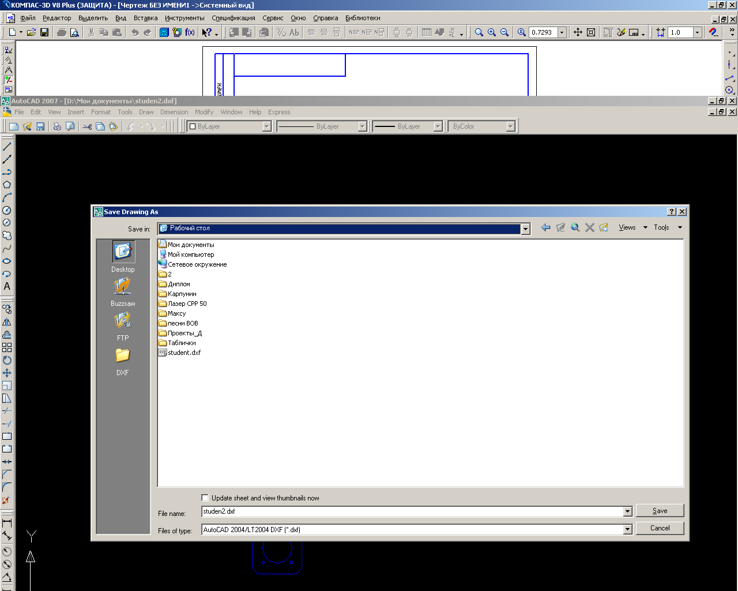This screenshot has width=738, height=591.
Task: Open the FTP location in the places bar
Action: [x=123, y=326]
